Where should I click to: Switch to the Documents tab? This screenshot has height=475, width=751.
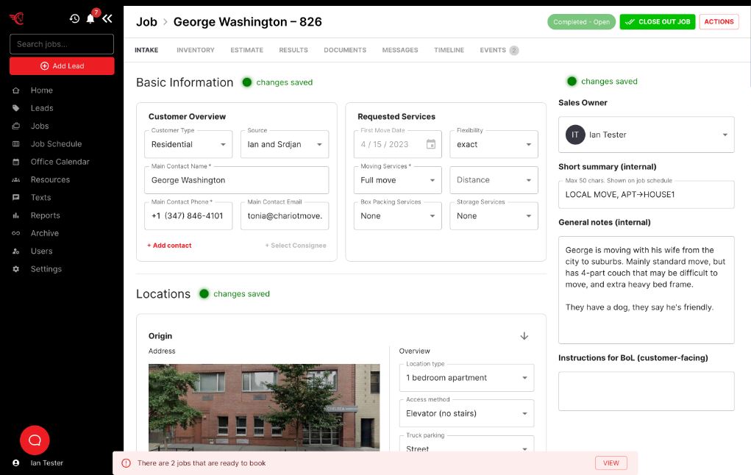click(345, 50)
